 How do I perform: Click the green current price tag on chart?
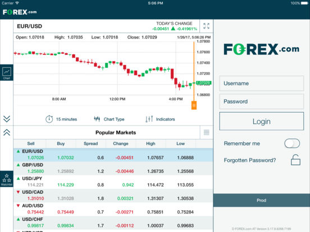[204, 83]
